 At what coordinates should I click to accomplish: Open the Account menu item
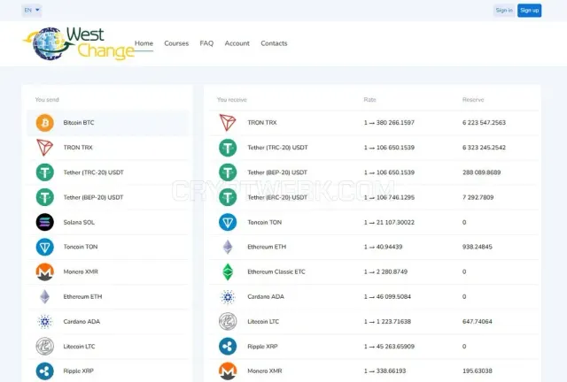pyautogui.click(x=237, y=43)
